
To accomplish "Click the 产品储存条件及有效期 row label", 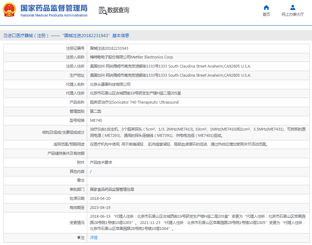I will click(66, 154).
